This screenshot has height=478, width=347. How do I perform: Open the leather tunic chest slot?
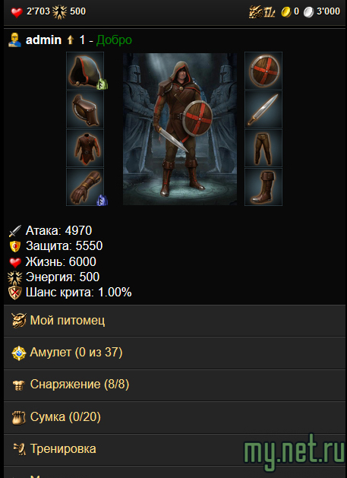pyautogui.click(x=85, y=148)
